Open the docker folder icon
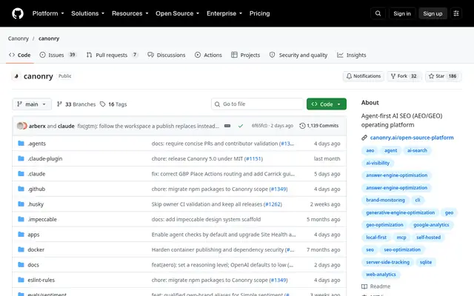 click(21, 249)
